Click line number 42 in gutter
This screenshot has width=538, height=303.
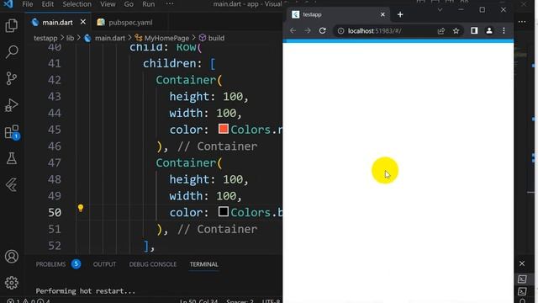coord(54,80)
